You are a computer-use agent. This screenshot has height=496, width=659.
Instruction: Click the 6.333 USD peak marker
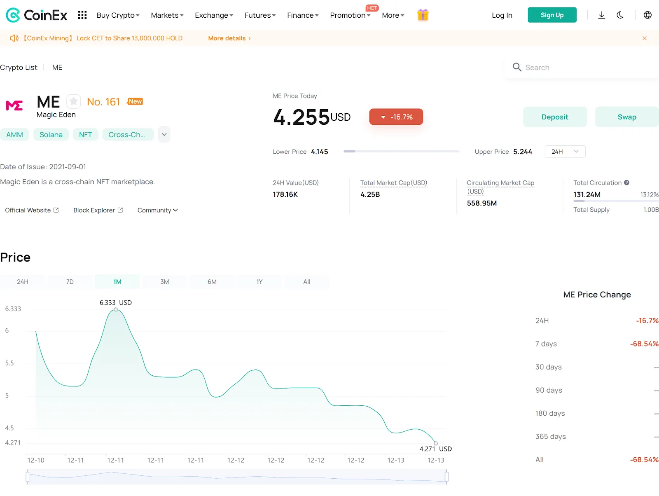[x=116, y=309]
